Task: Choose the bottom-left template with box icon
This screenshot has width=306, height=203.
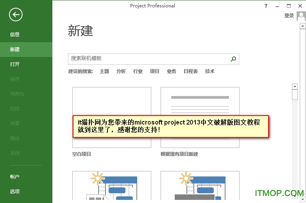Action: (x=112, y=185)
